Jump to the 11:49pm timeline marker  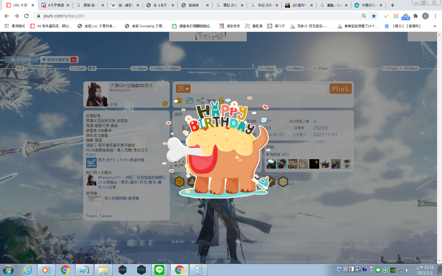coord(139,68)
